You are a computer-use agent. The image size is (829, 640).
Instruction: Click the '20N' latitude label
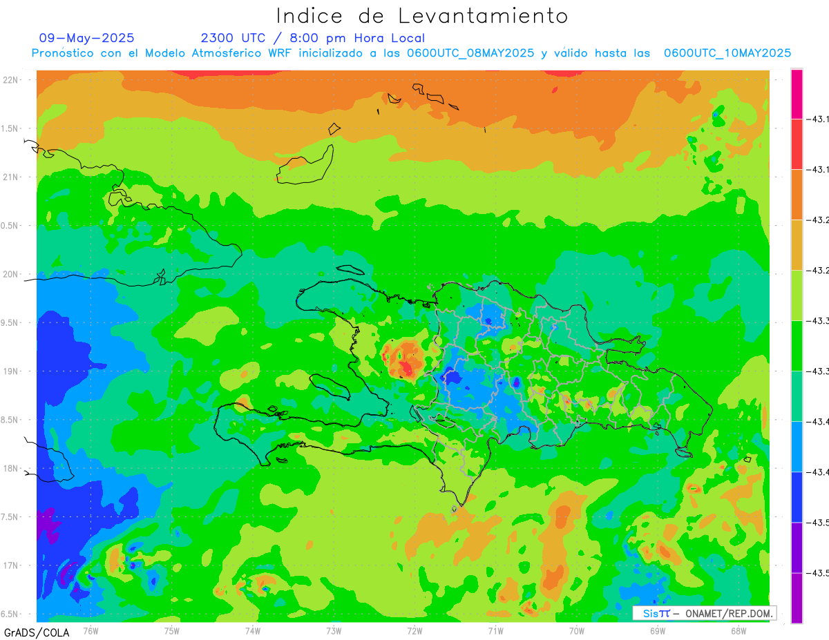pos(11,274)
